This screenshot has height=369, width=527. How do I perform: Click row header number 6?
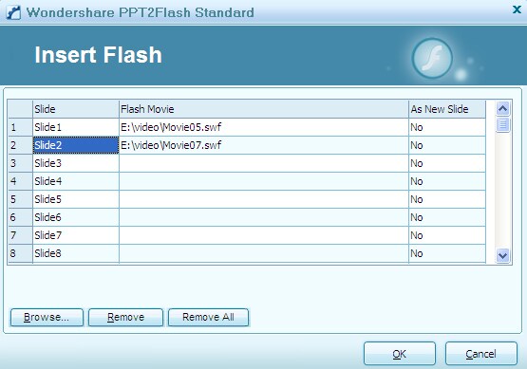click(20, 217)
